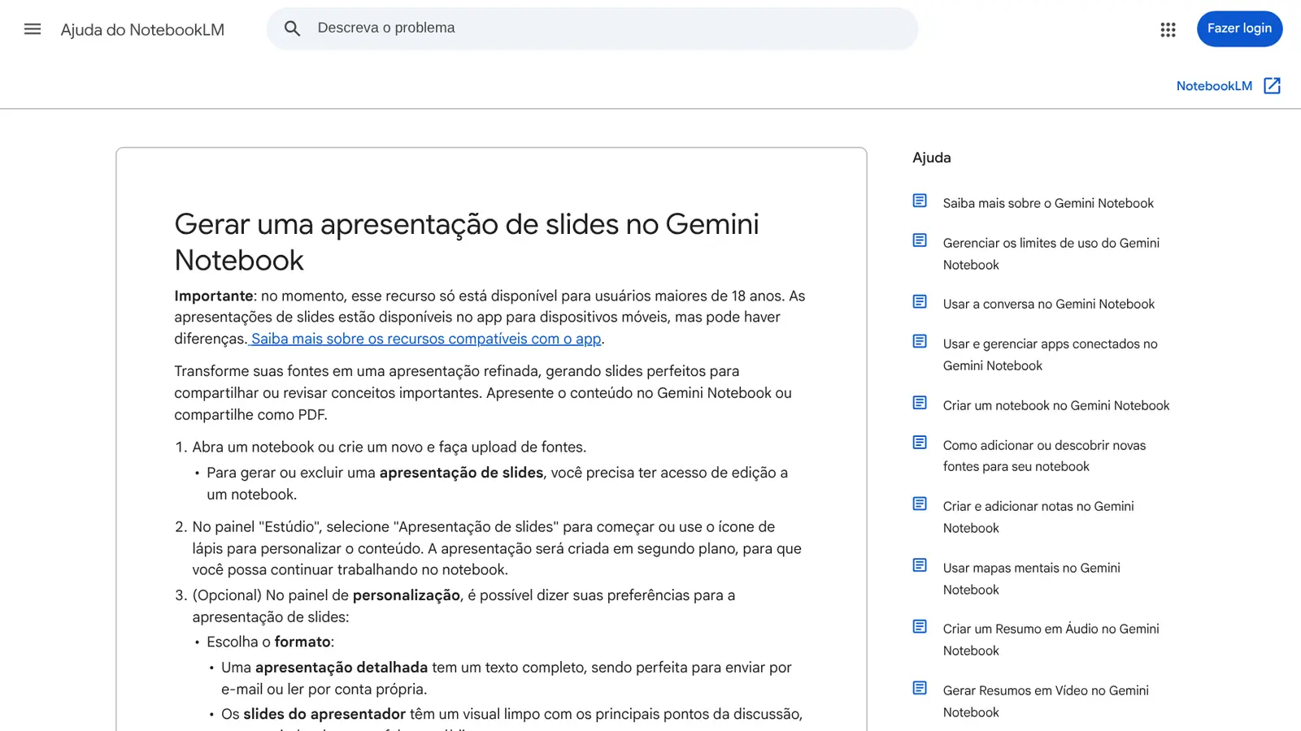
Task: Open Usar mapas mentais no Gemini Notebook
Action: [1032, 578]
